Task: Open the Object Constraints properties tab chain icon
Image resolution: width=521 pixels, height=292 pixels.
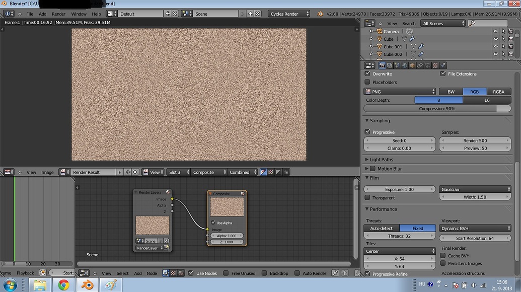Action: (x=420, y=65)
